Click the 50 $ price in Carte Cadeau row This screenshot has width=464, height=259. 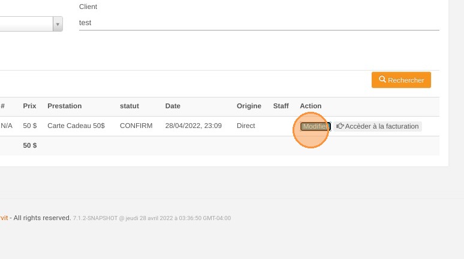pos(30,126)
